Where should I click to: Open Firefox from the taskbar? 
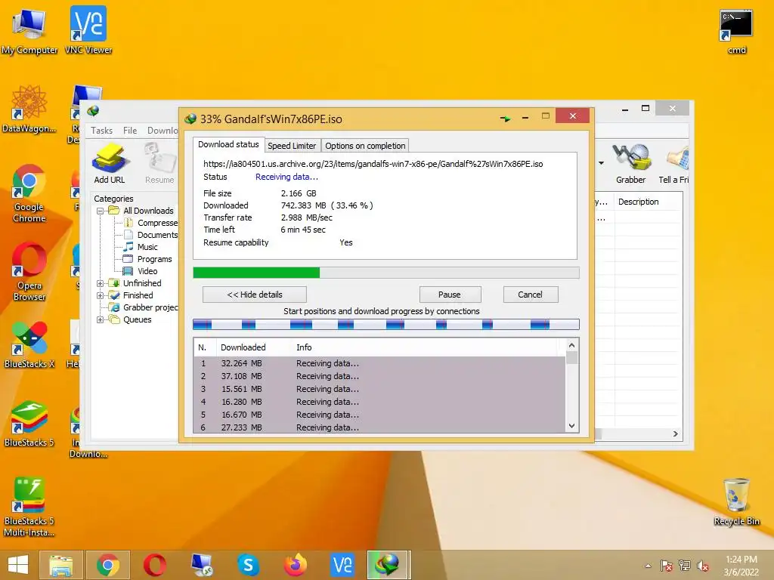click(x=296, y=565)
